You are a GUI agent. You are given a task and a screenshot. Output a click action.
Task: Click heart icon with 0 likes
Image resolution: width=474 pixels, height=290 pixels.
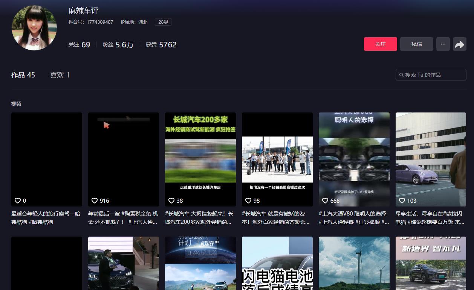18,200
